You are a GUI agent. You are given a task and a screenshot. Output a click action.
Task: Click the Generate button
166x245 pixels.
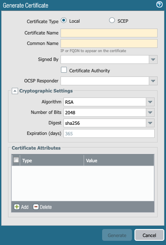point(117,235)
